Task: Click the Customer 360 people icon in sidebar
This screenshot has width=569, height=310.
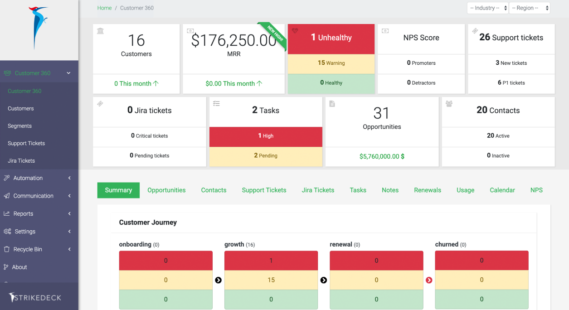Action: (x=7, y=73)
